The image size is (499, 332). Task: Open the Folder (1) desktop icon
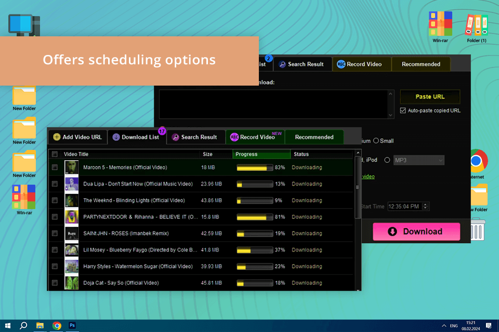coord(477,28)
